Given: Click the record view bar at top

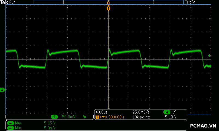Looking at the screenshot, I should pos(108,2).
